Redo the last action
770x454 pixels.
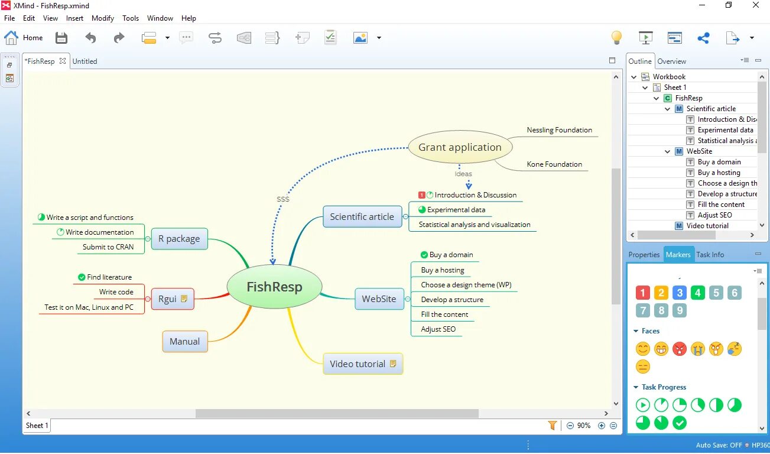click(x=119, y=38)
